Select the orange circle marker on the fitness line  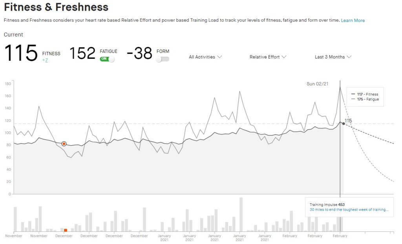coord(64,144)
